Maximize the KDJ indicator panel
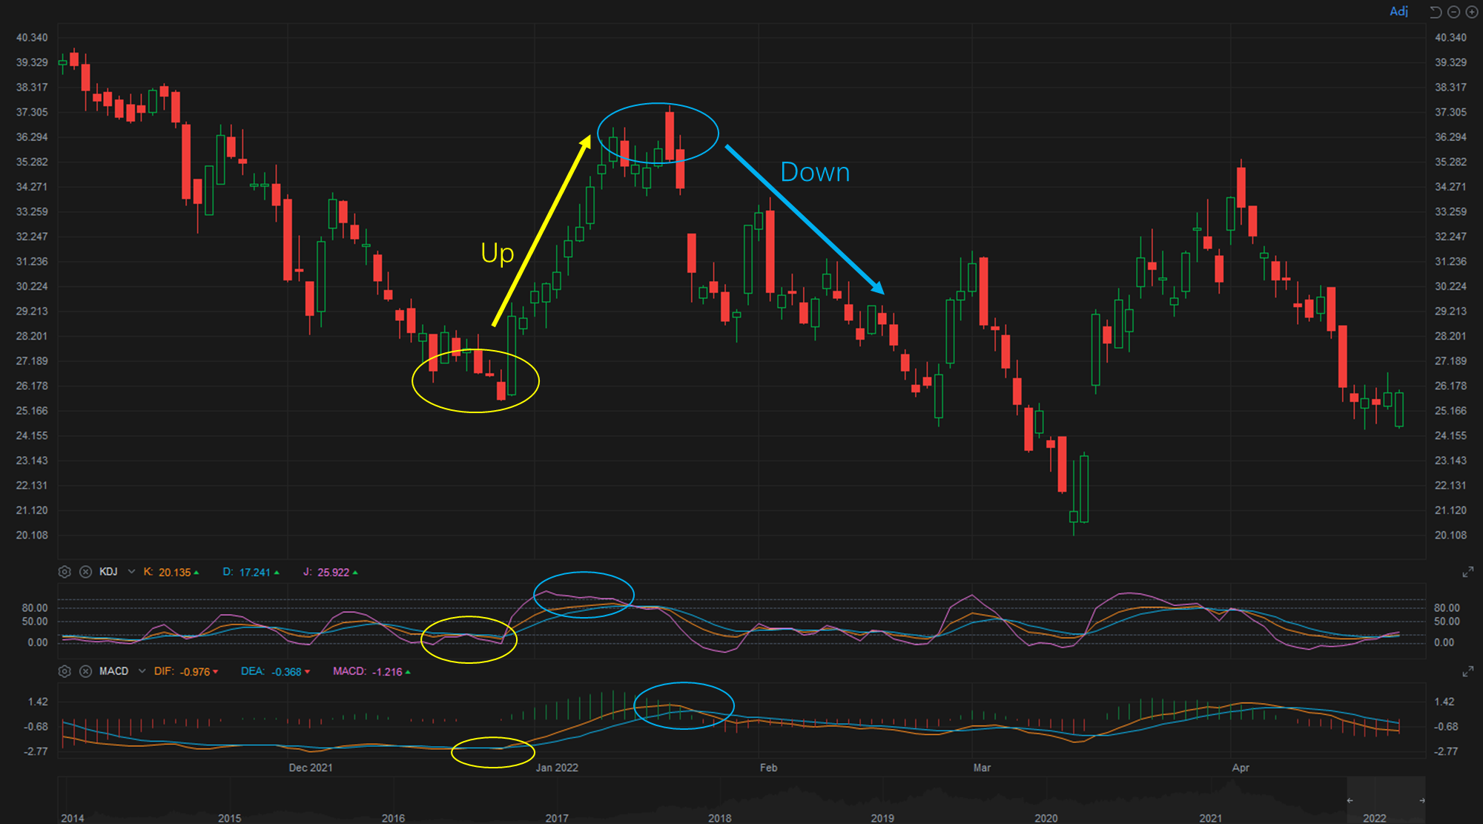This screenshot has width=1483, height=824. (x=1467, y=572)
